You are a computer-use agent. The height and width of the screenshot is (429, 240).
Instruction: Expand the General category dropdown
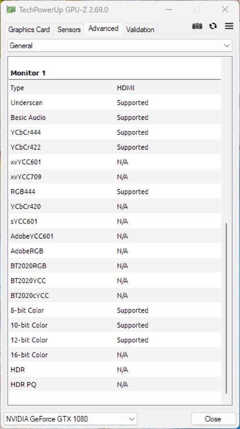pos(120,46)
